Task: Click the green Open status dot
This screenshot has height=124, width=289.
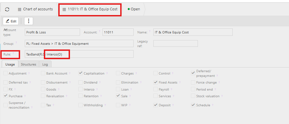Action: pos(129,9)
